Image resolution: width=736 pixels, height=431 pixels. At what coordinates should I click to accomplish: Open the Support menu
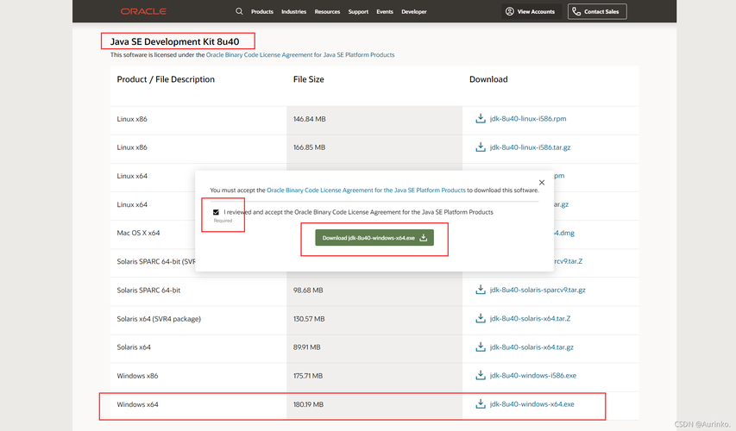click(358, 12)
